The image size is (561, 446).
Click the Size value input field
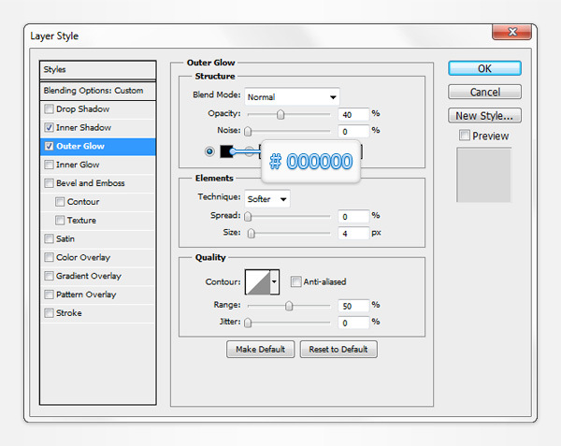point(352,233)
